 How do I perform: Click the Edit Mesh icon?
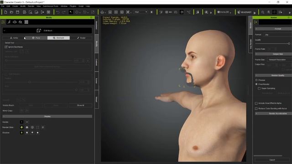pyautogui.click(x=38, y=31)
